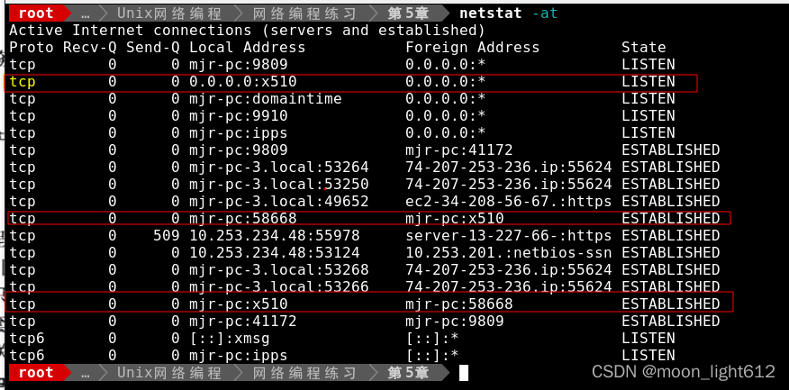The width and height of the screenshot is (789, 390).
Task: Click the yellow "tcp" in the 0.0.0.0:x510 row
Action: coord(23,82)
